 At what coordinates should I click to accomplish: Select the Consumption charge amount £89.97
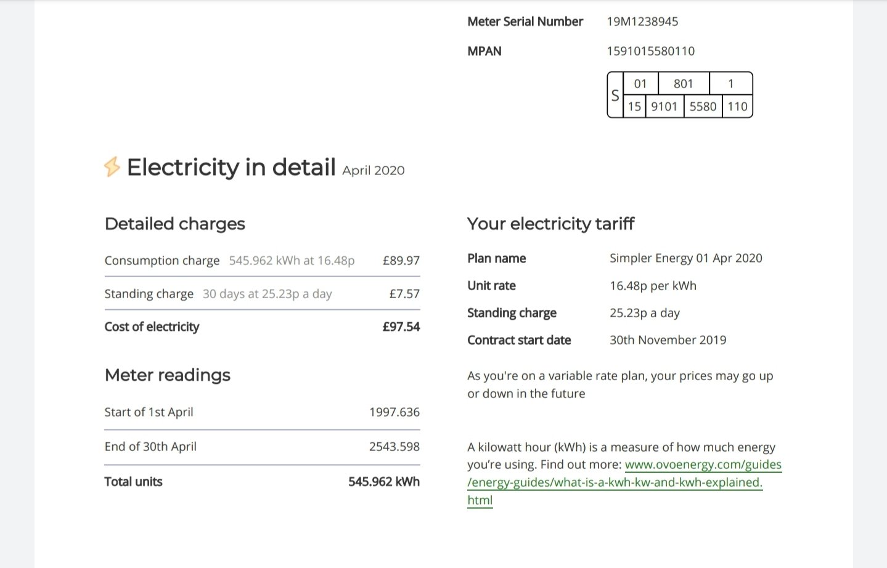tap(401, 261)
